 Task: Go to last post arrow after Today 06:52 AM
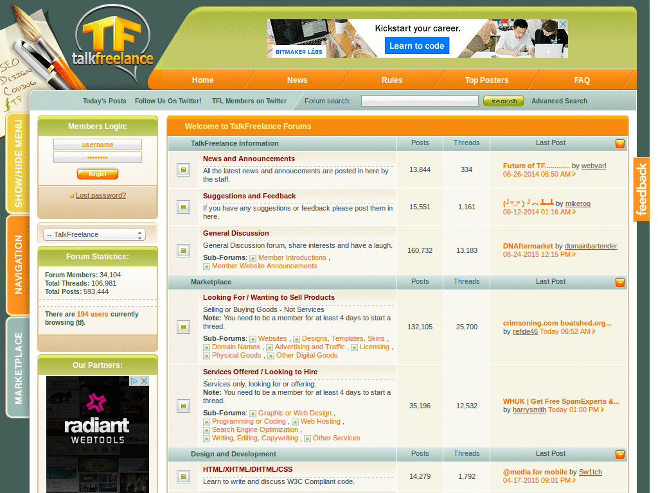click(x=594, y=331)
